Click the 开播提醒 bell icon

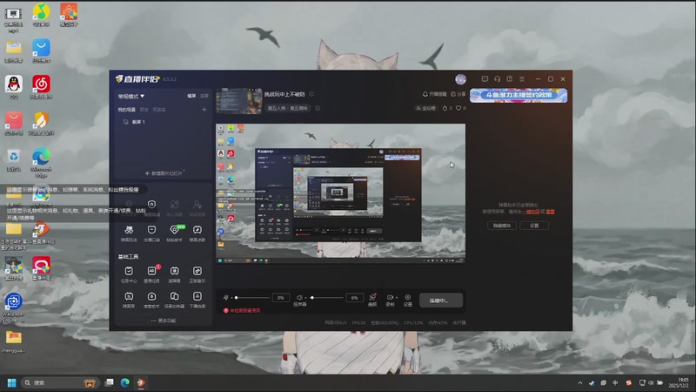point(425,94)
